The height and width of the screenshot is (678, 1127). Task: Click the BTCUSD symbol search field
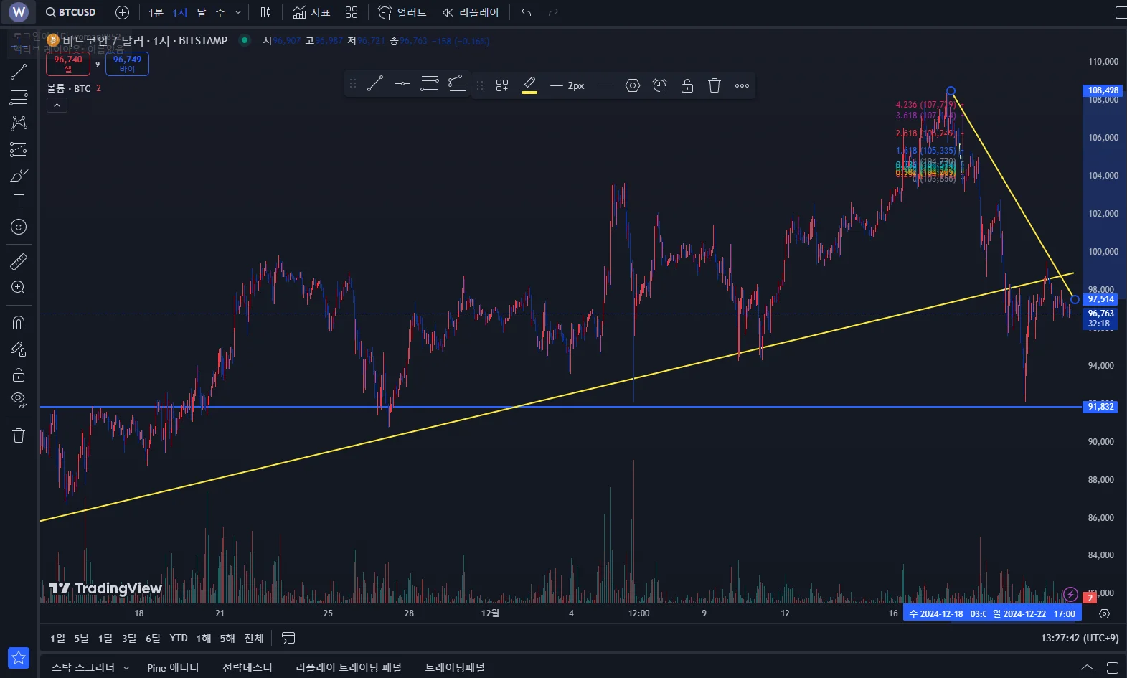tap(70, 12)
